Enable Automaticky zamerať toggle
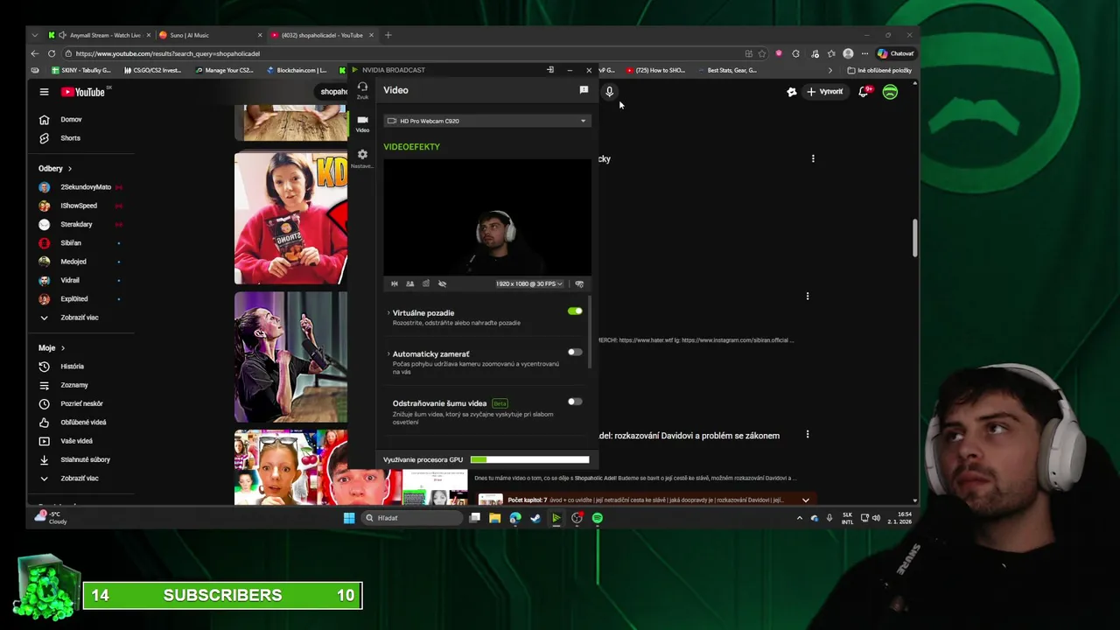This screenshot has width=1120, height=630. point(575,352)
